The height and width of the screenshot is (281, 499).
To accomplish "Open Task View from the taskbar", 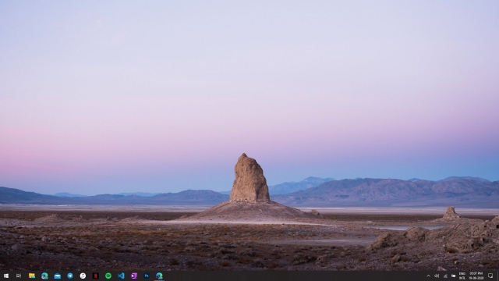I will [x=19, y=276].
